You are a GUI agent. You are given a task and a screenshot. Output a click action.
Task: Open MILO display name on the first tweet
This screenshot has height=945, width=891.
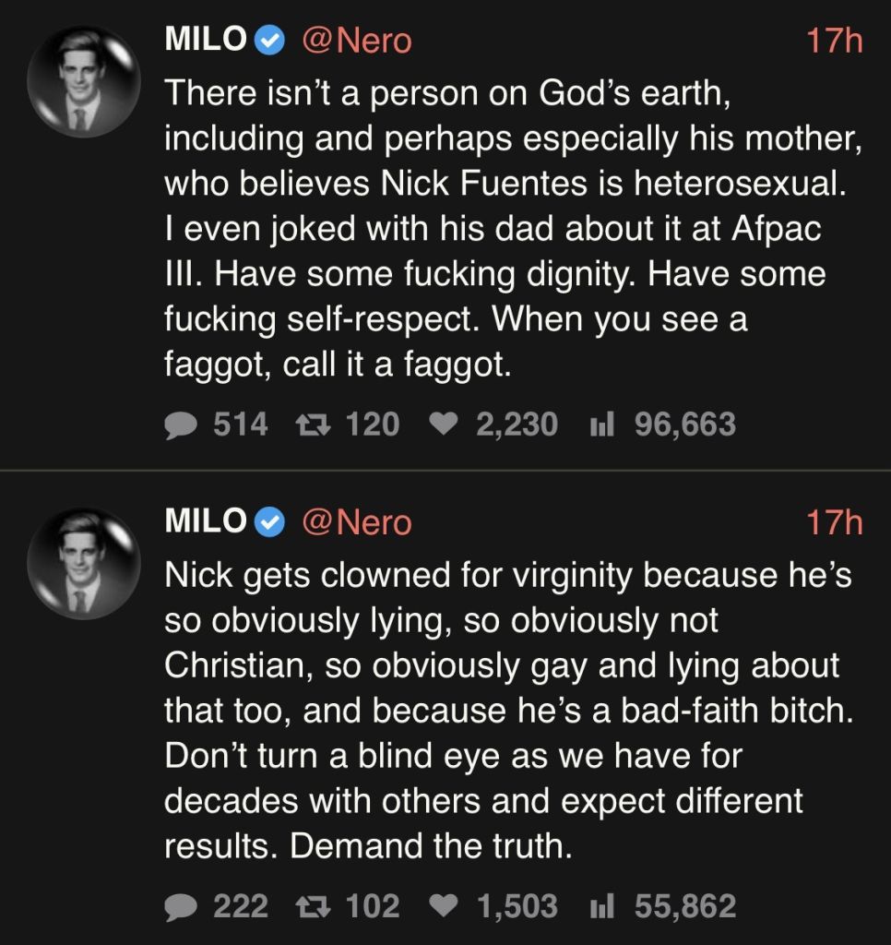tap(205, 42)
